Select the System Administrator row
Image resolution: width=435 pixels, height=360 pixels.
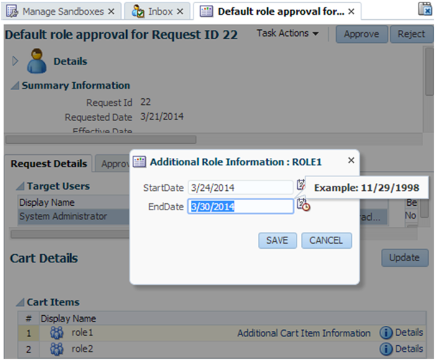point(73,216)
